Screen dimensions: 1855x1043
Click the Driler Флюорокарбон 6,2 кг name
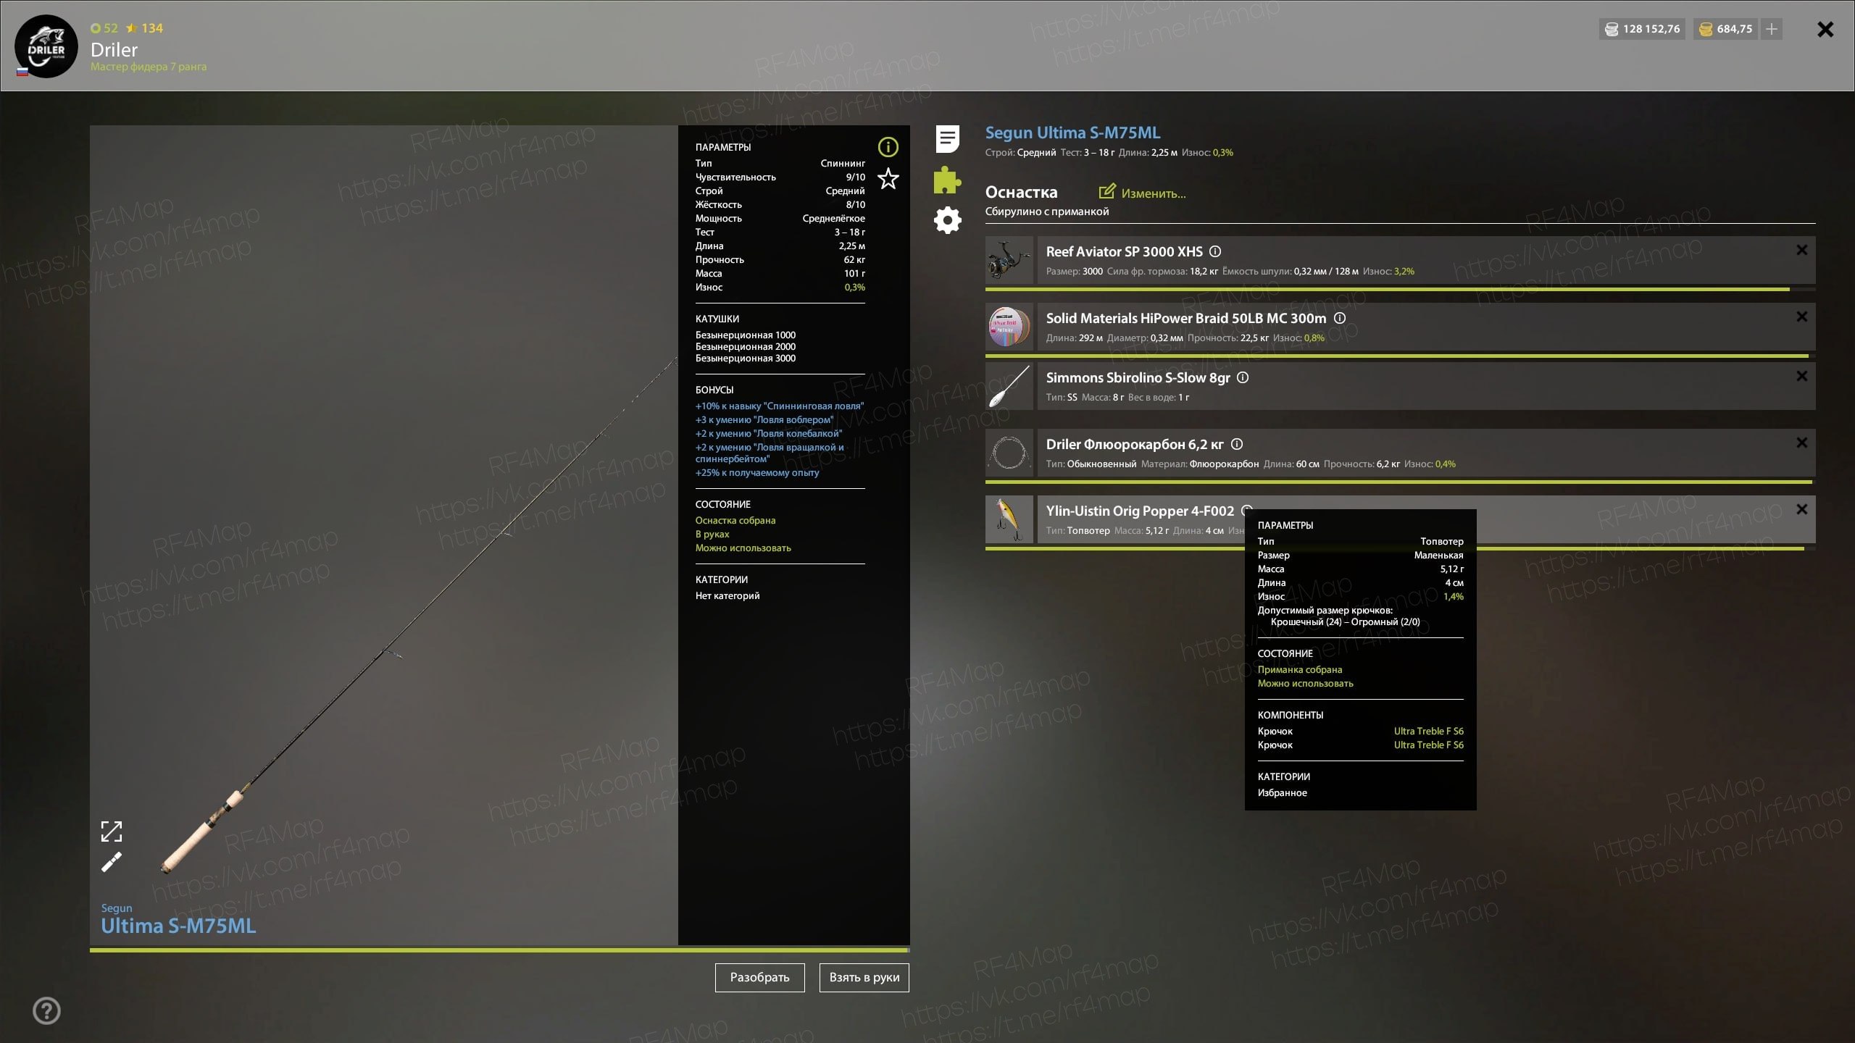[1135, 444]
